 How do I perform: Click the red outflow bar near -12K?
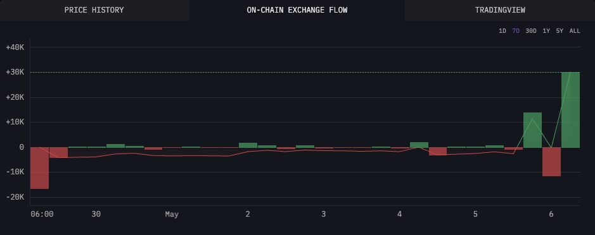point(551,162)
